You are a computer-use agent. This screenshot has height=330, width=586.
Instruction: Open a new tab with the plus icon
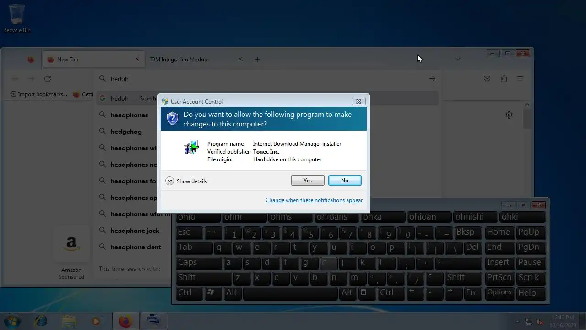coord(257,59)
